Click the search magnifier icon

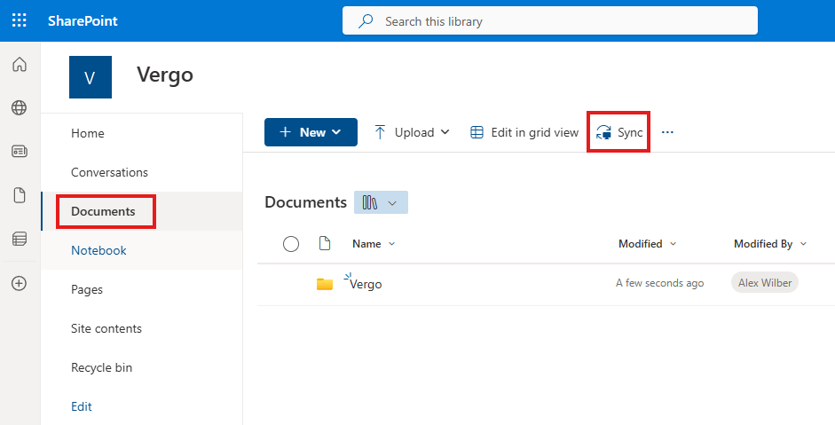click(x=366, y=21)
